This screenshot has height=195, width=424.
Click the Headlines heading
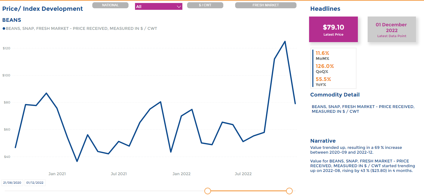click(x=325, y=9)
